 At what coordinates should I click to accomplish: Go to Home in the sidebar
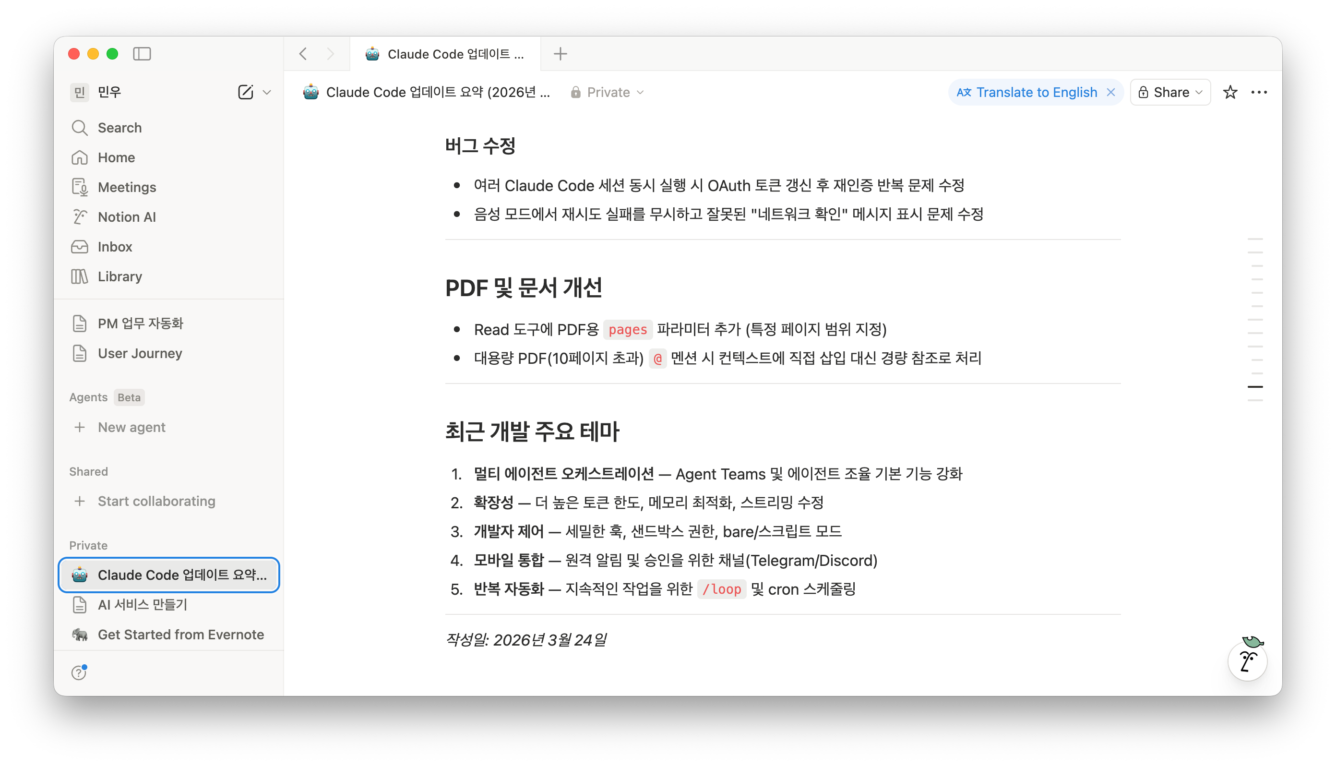pyautogui.click(x=168, y=157)
